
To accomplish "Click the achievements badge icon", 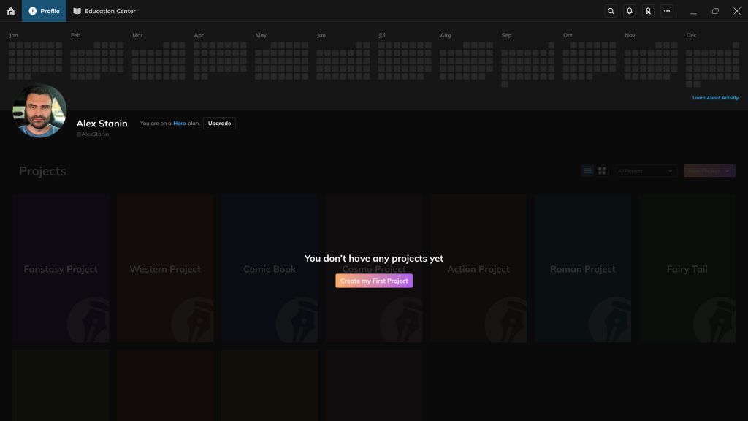I will tap(648, 11).
